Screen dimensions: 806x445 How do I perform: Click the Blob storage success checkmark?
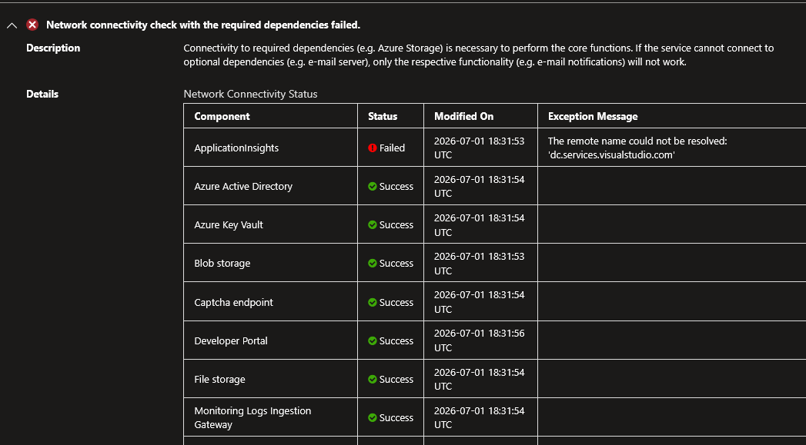(x=373, y=264)
